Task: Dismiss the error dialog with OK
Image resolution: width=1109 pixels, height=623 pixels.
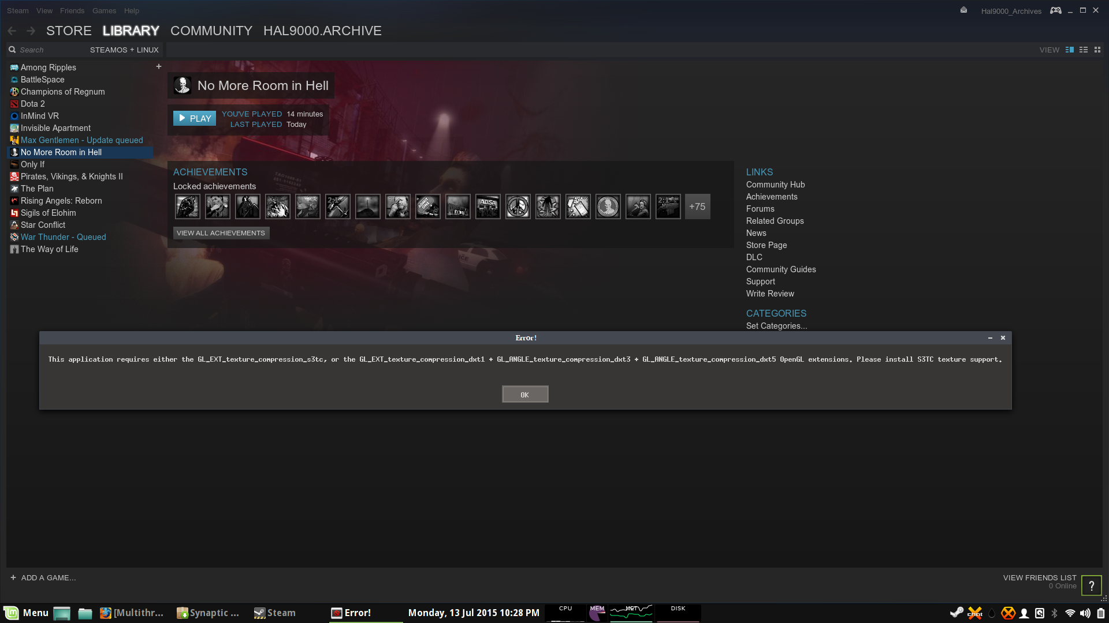Action: tap(525, 394)
